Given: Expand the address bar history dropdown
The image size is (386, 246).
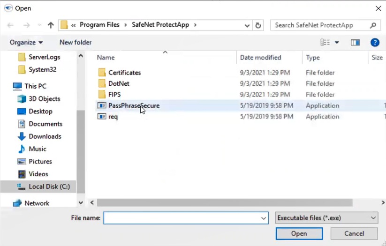Looking at the screenshot, I should pyautogui.click(x=247, y=25).
